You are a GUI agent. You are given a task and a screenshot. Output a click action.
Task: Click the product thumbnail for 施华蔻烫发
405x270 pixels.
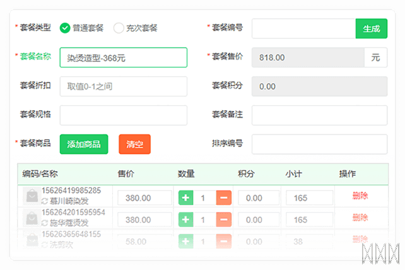32,218
